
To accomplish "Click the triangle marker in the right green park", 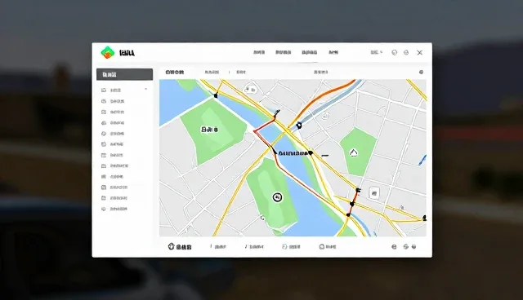I will [x=354, y=152].
